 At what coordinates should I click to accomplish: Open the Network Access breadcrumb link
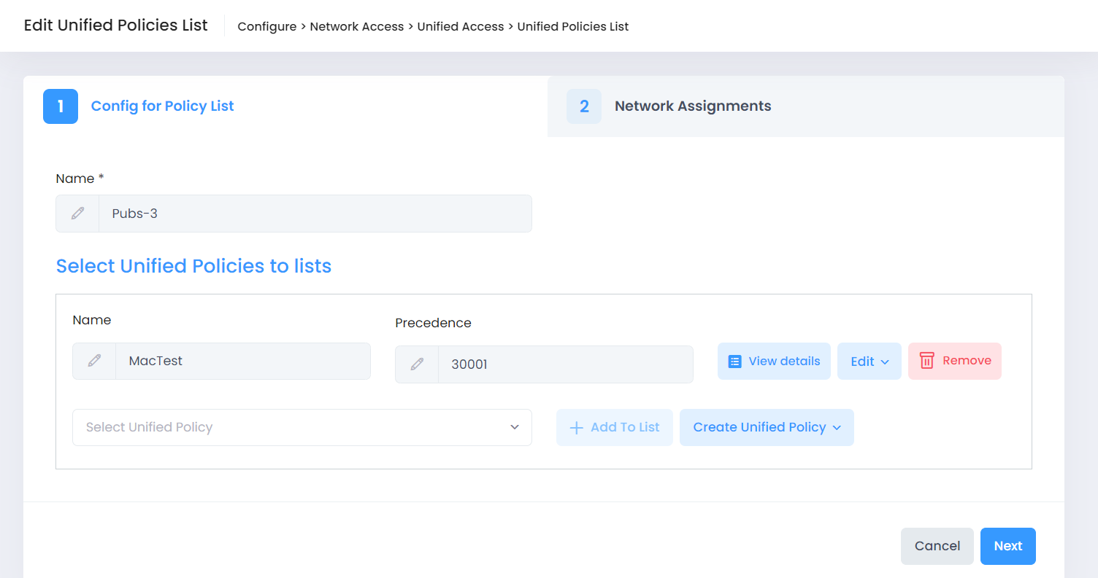point(356,27)
